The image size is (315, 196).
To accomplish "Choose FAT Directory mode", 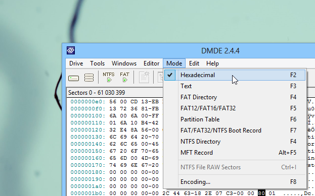I will click(x=235, y=97).
